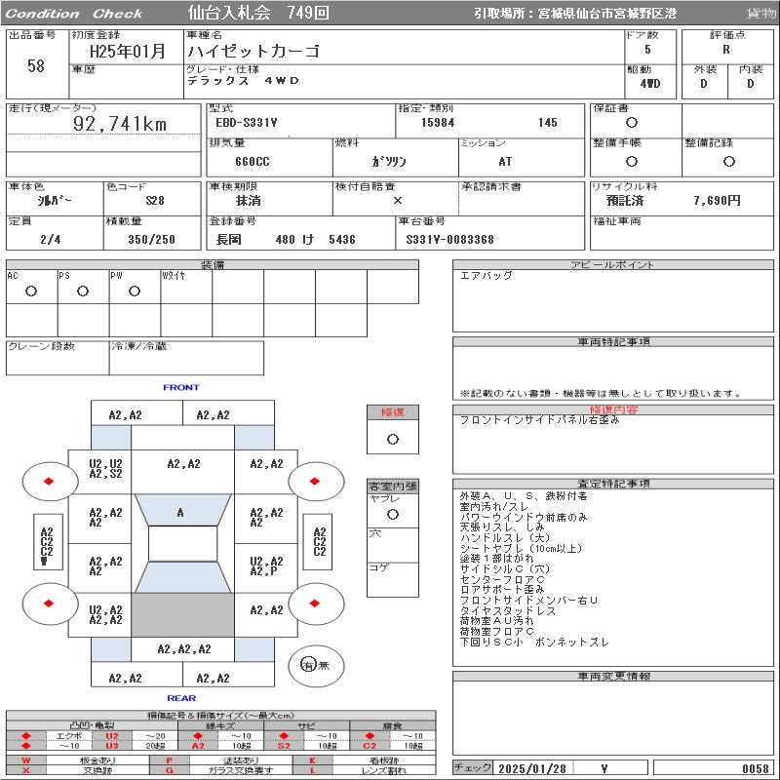Screen dimensions: 780x780
Task: Select the 修復 repair history circle
Action: point(393,439)
